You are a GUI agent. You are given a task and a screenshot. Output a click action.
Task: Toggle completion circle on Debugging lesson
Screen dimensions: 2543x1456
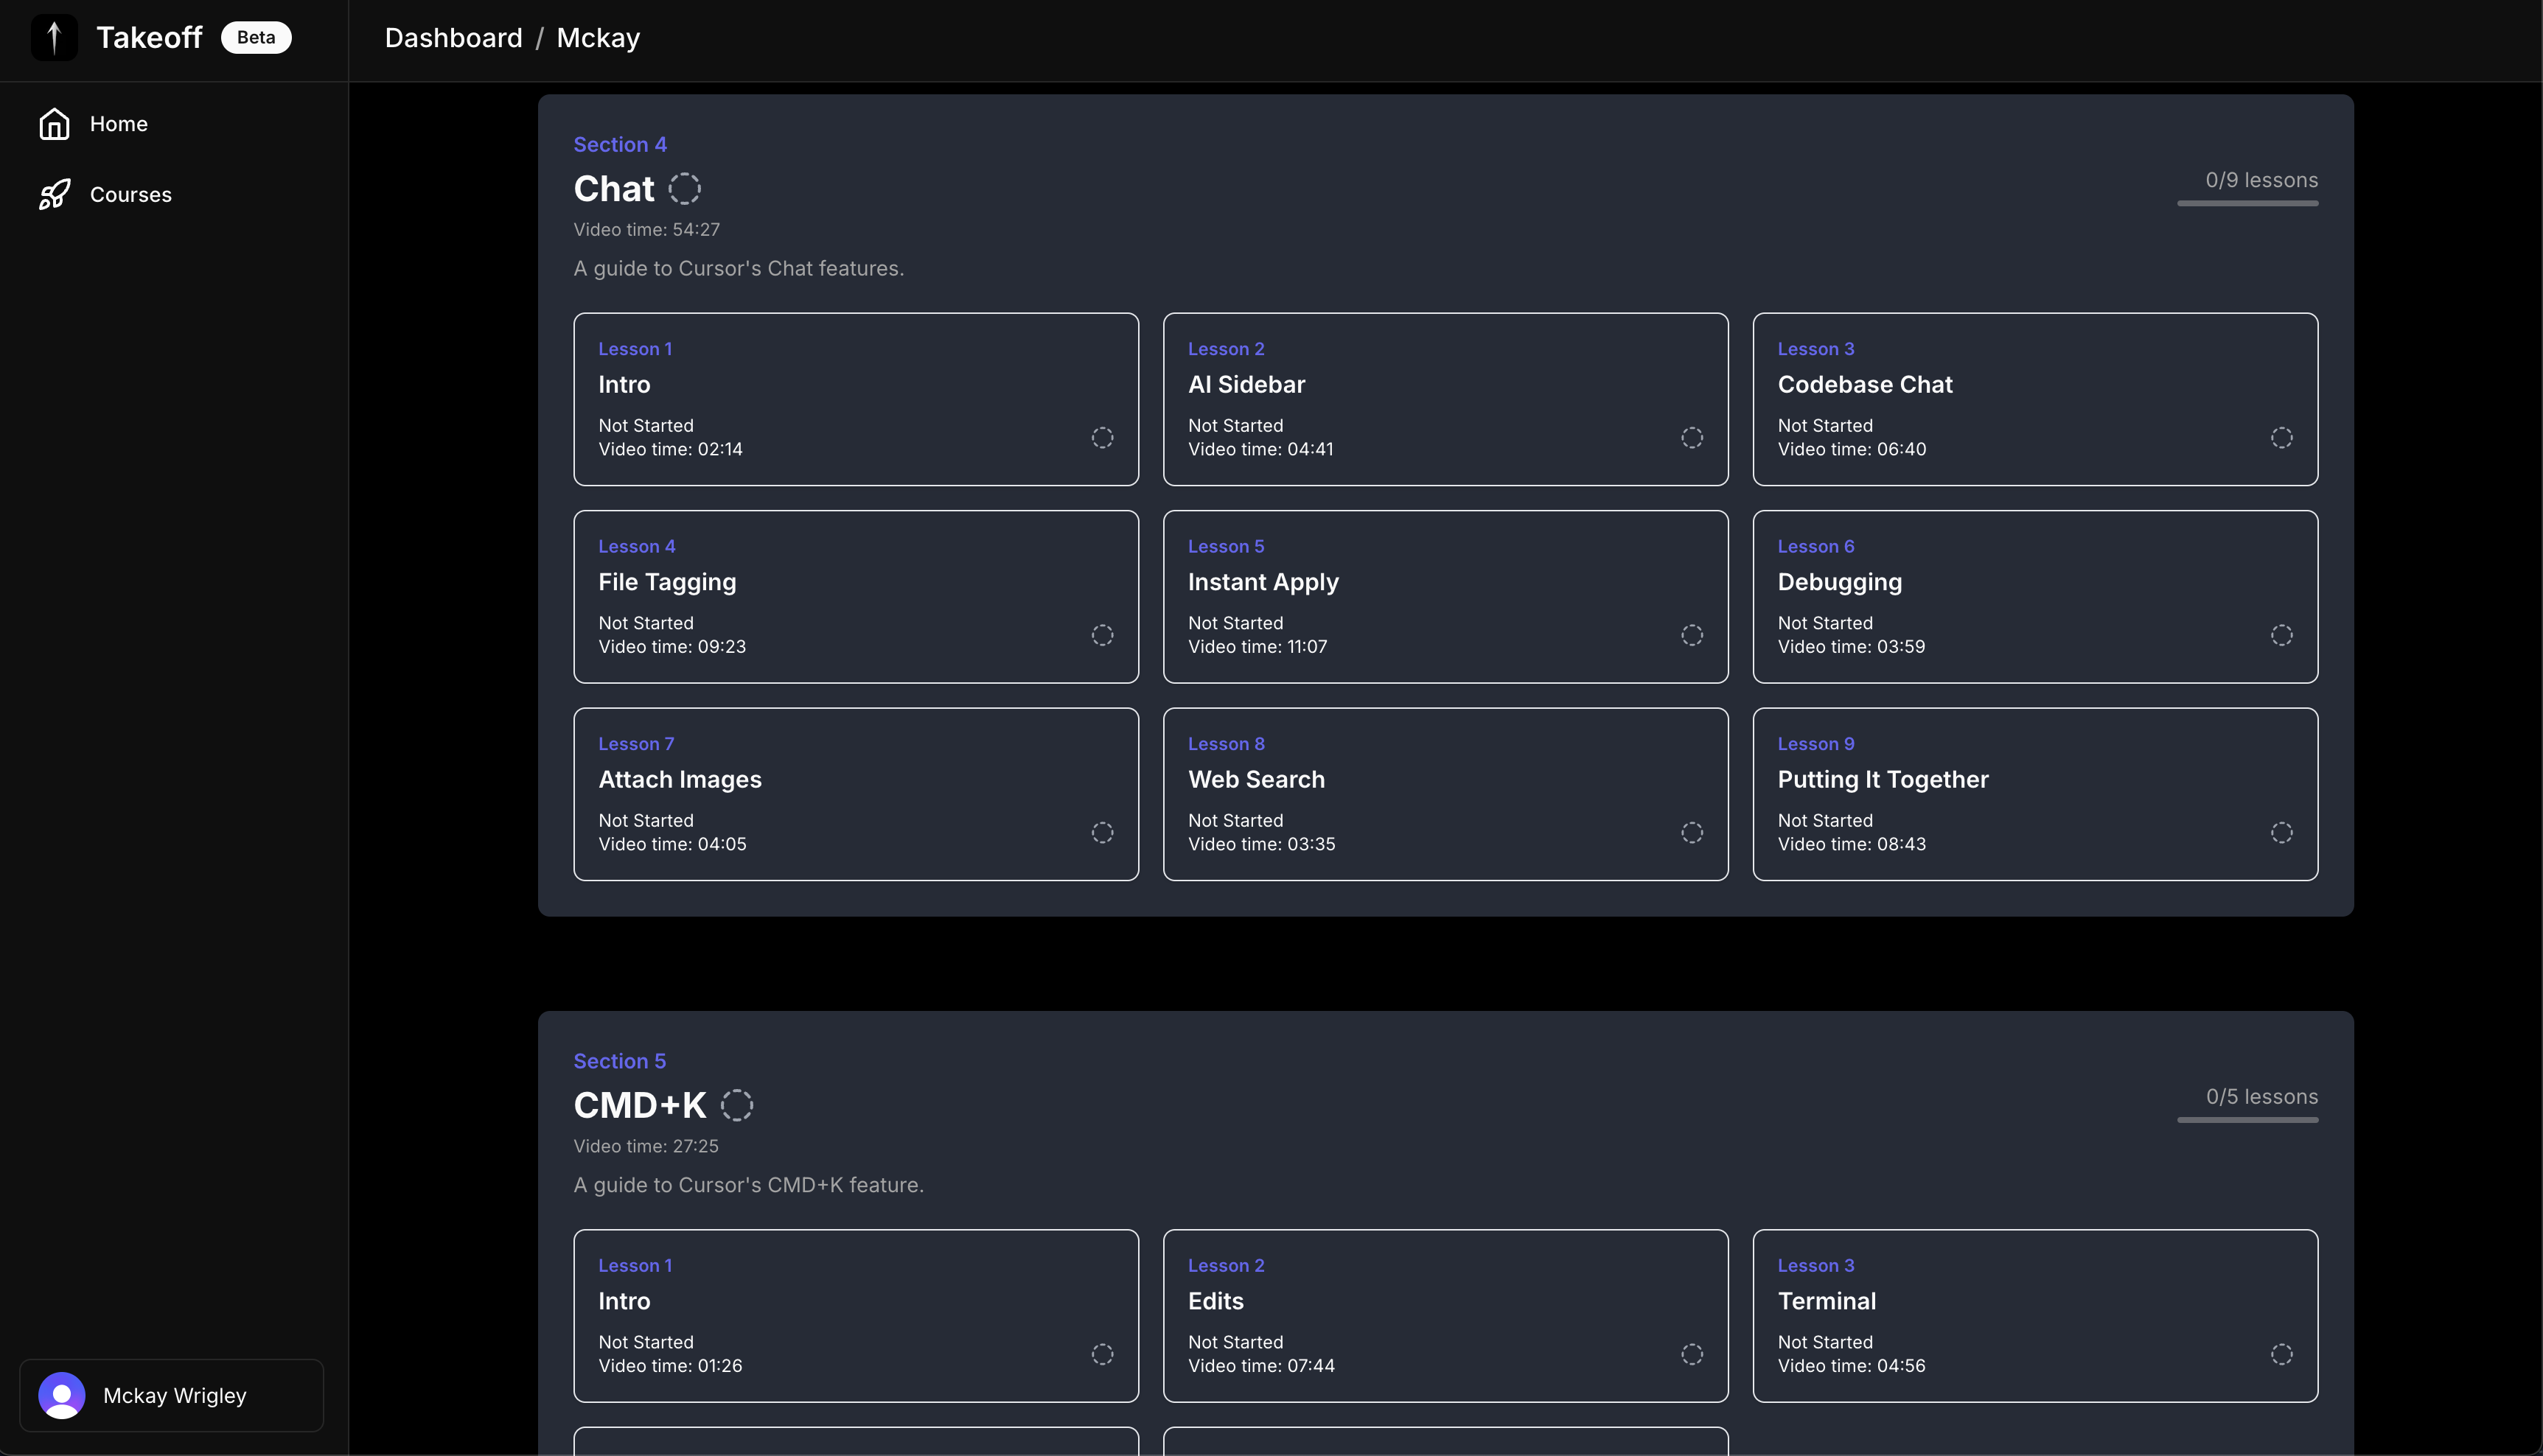point(2282,635)
